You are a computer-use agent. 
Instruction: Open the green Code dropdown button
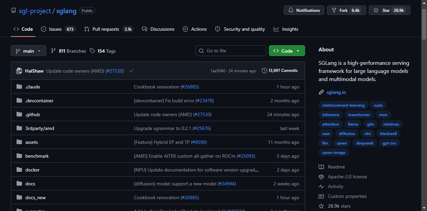pyautogui.click(x=287, y=51)
